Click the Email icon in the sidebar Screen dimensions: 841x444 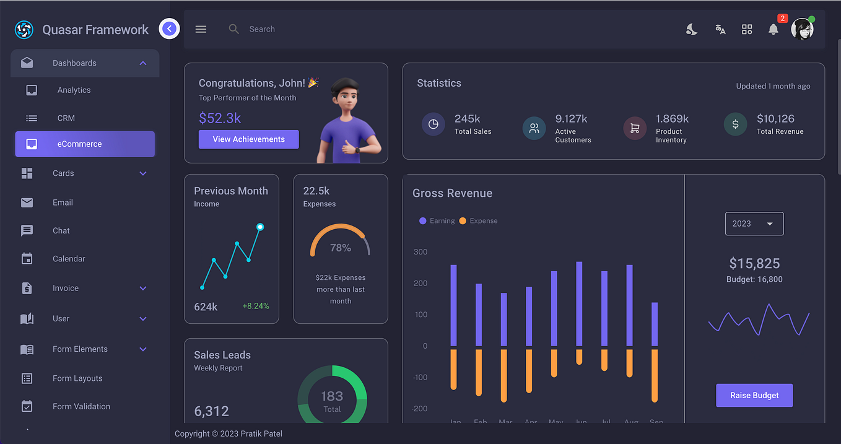point(27,202)
